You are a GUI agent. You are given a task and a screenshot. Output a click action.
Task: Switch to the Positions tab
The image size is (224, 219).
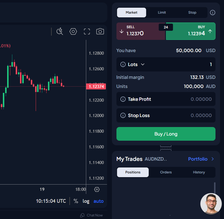click(133, 172)
